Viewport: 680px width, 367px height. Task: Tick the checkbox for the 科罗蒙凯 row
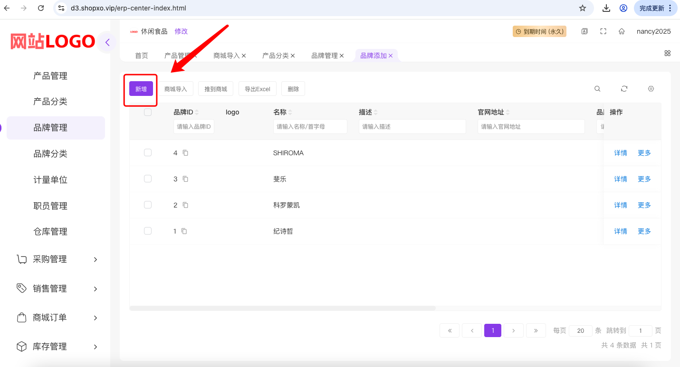pos(148,205)
